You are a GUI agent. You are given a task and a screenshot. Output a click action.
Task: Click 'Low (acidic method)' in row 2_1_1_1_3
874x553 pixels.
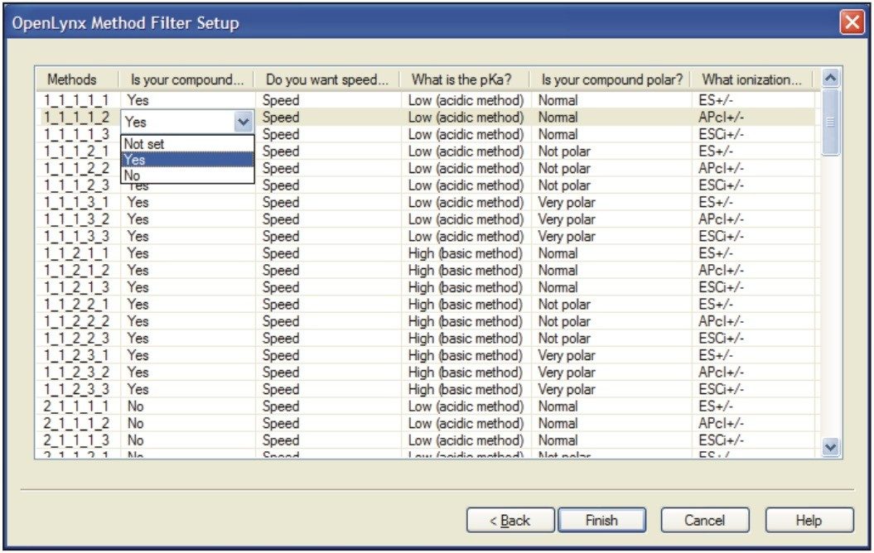click(x=466, y=440)
